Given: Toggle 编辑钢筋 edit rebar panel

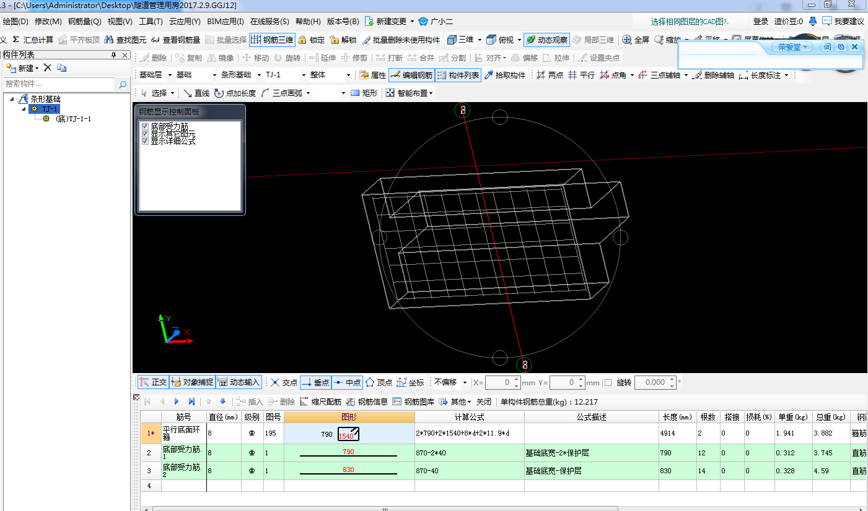Looking at the screenshot, I should [411, 75].
